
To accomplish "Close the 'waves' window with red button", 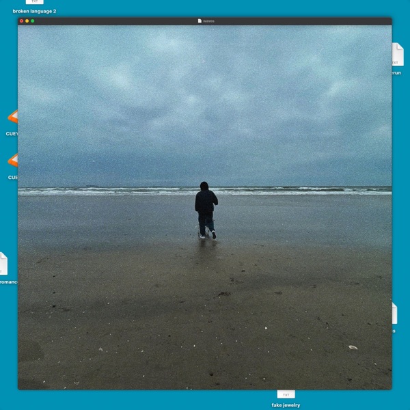I will [21, 21].
